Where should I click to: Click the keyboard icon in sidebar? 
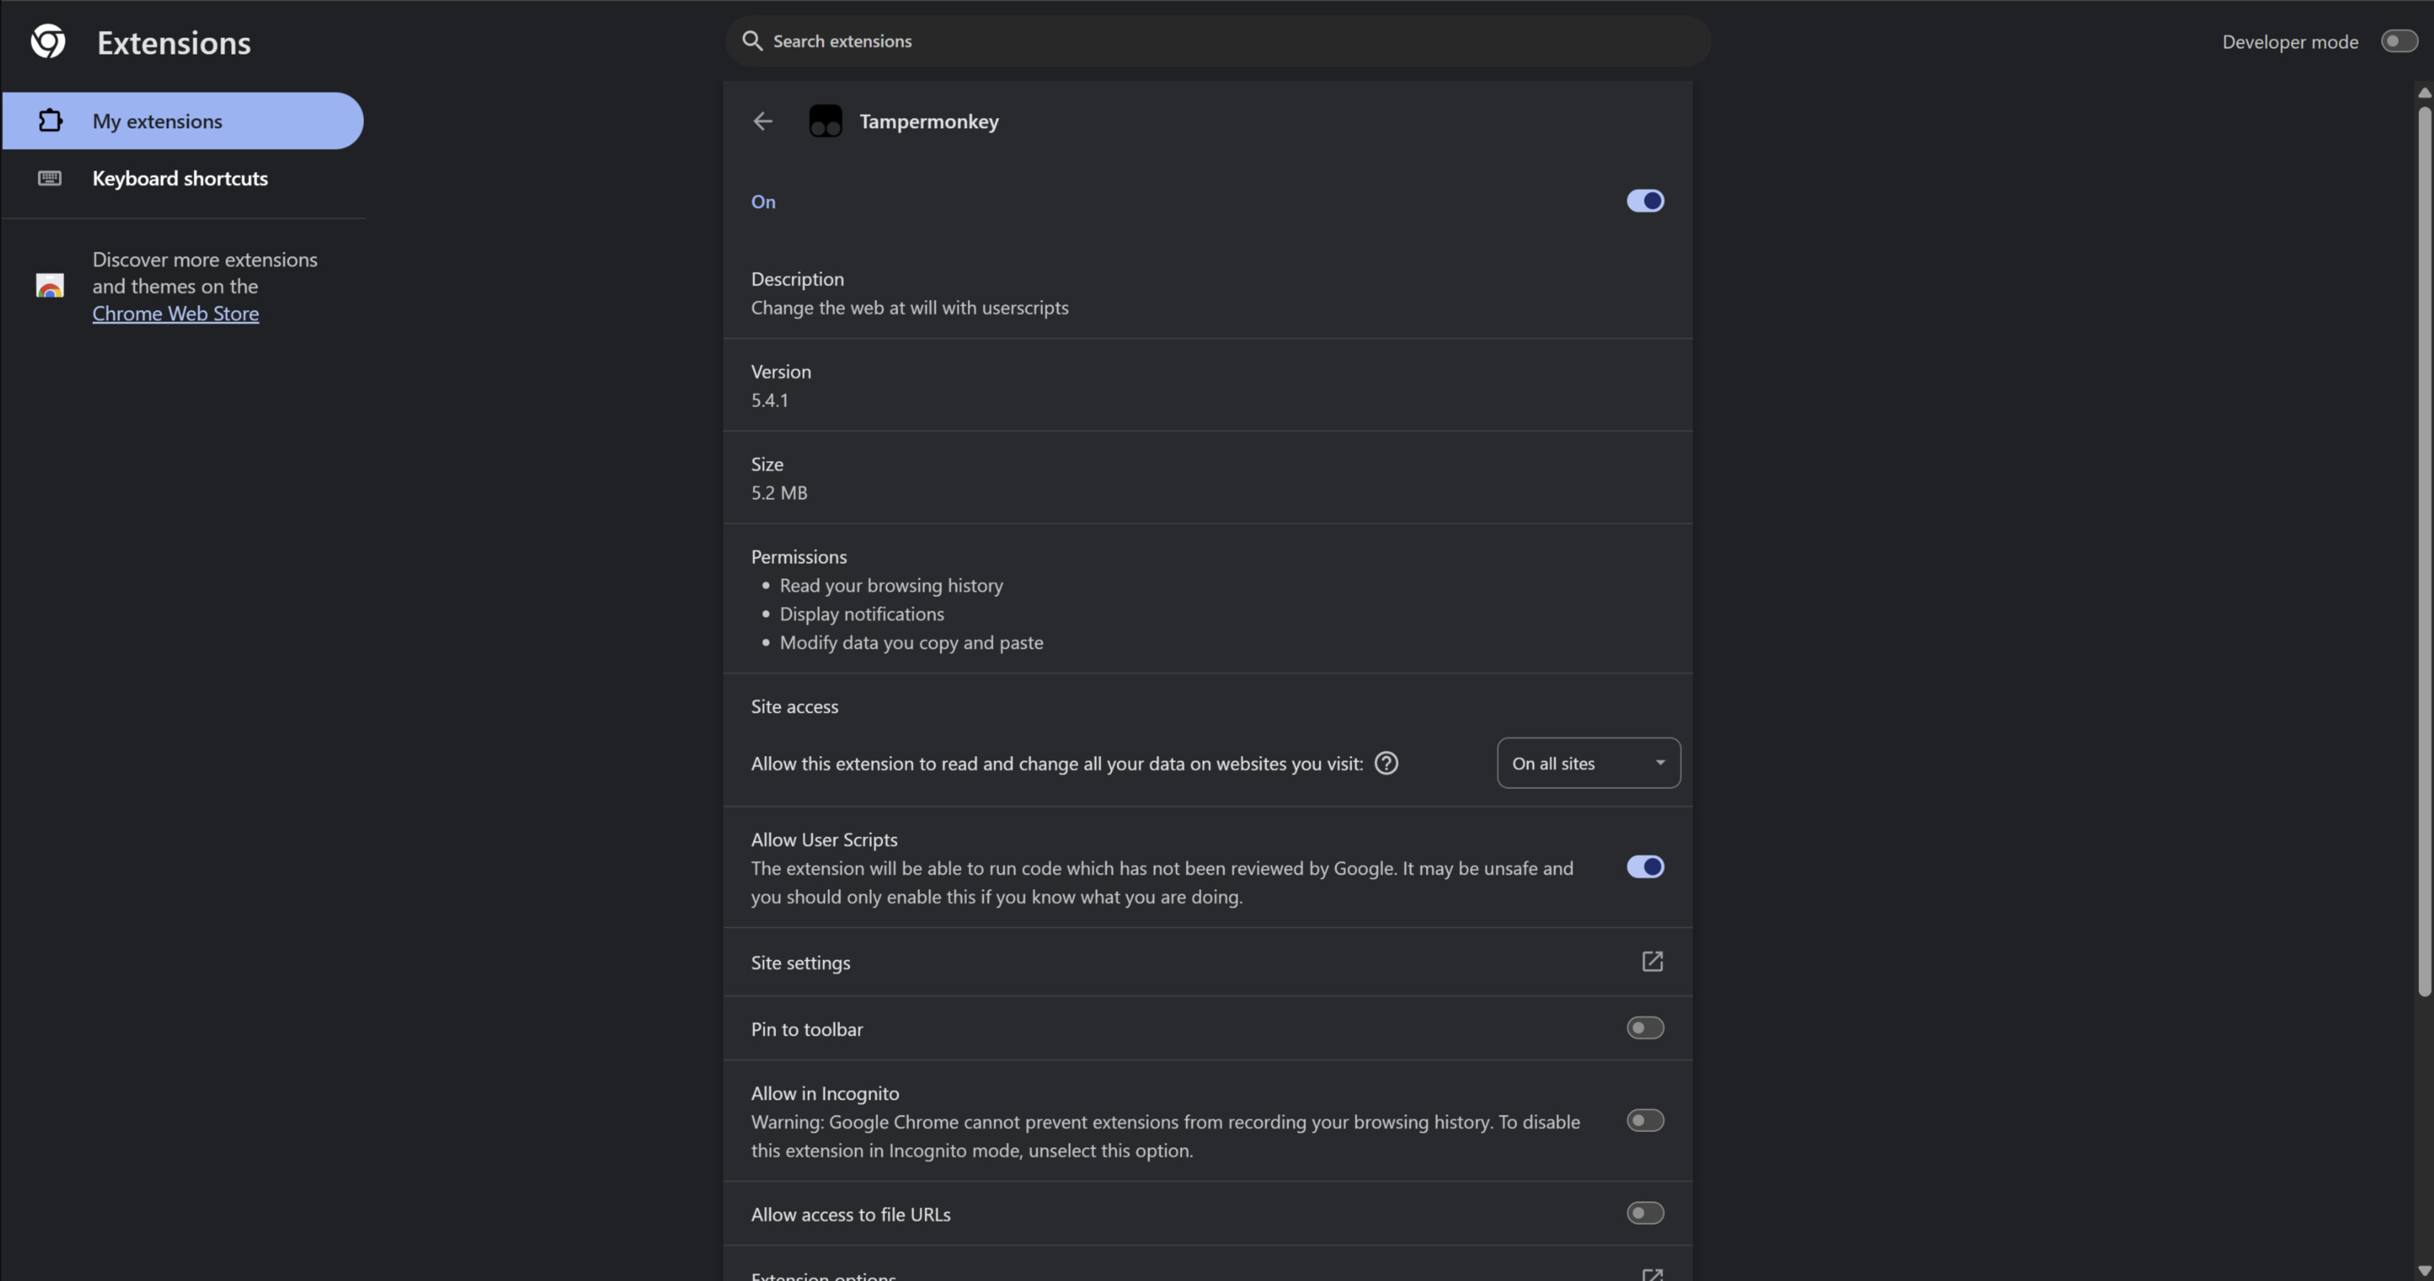click(x=50, y=178)
